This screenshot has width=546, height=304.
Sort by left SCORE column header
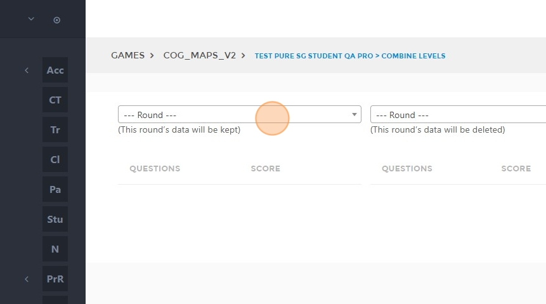[265, 168]
